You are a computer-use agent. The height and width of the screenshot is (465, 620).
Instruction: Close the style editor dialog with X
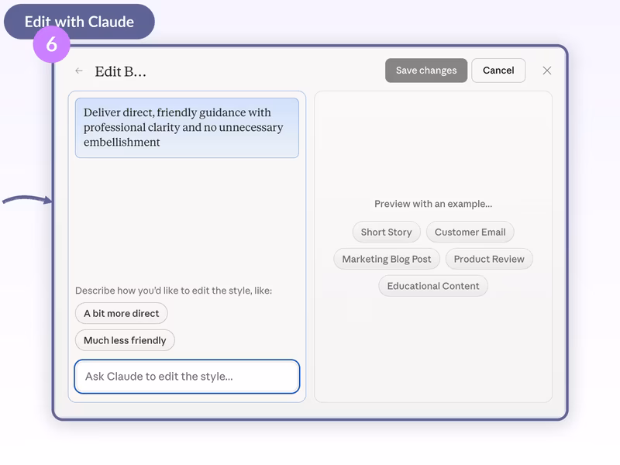547,71
